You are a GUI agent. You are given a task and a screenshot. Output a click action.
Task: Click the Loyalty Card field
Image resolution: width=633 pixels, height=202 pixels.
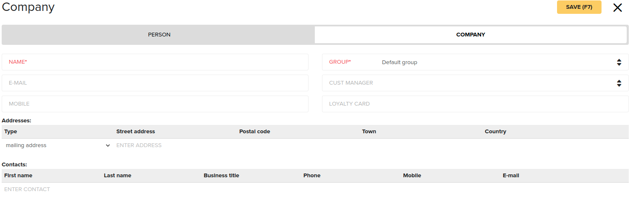(475, 104)
